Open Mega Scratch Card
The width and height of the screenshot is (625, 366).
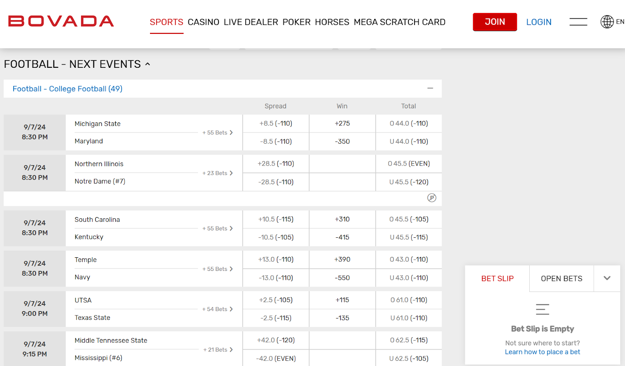pos(400,22)
